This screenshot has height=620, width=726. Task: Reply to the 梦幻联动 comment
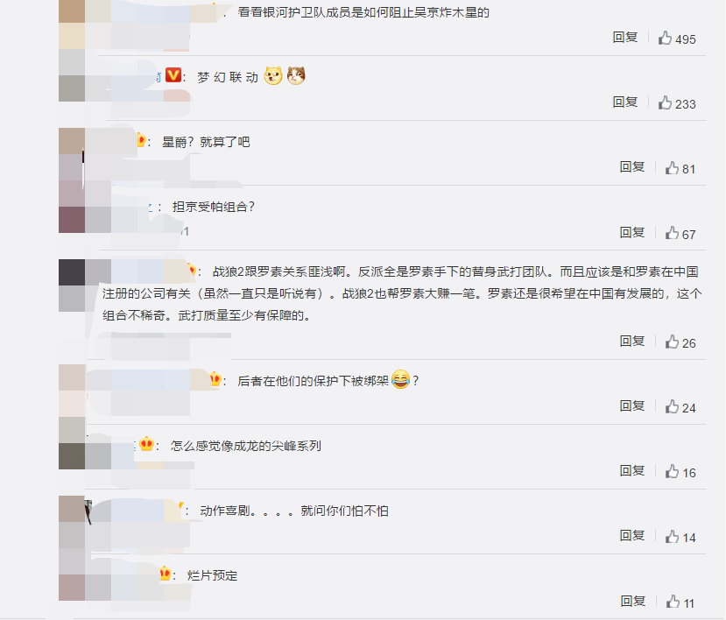tap(625, 102)
